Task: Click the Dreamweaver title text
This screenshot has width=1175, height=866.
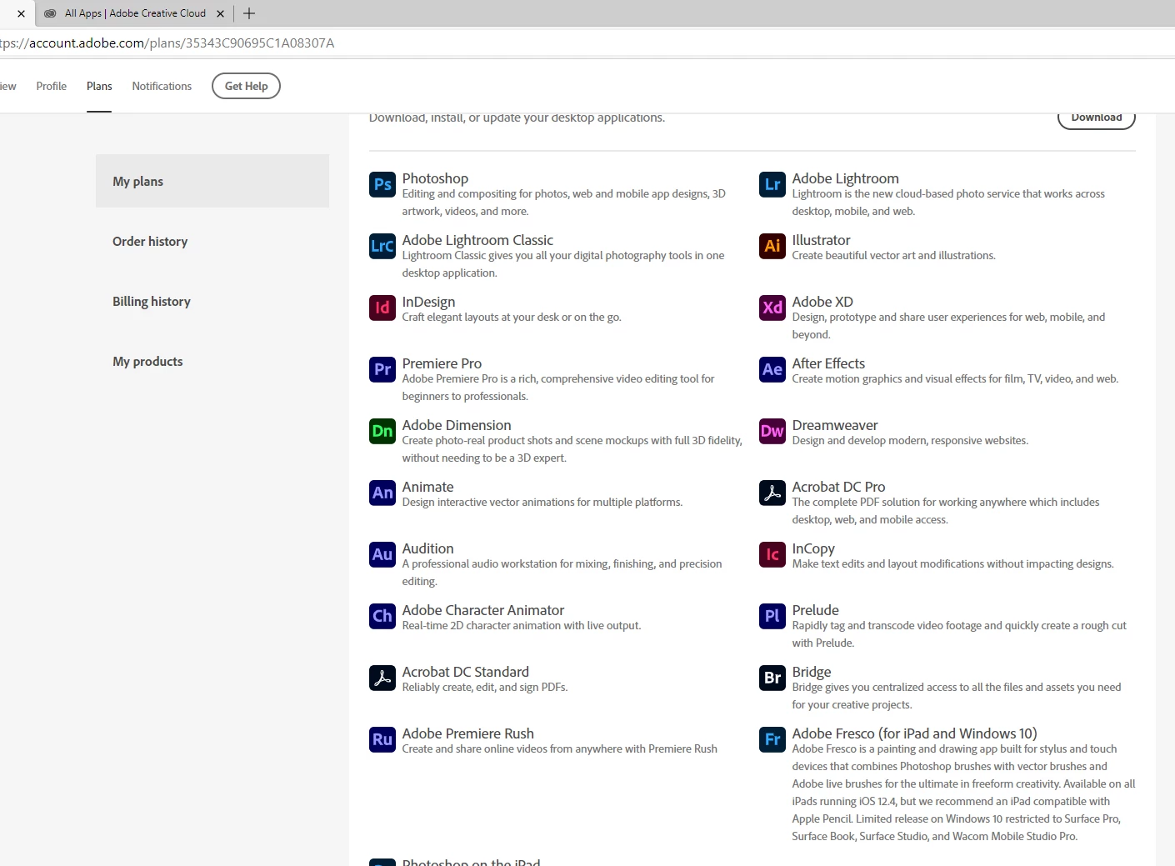Action: 835,425
